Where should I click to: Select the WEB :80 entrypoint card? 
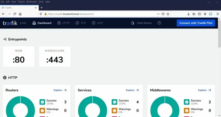[x=18, y=56]
